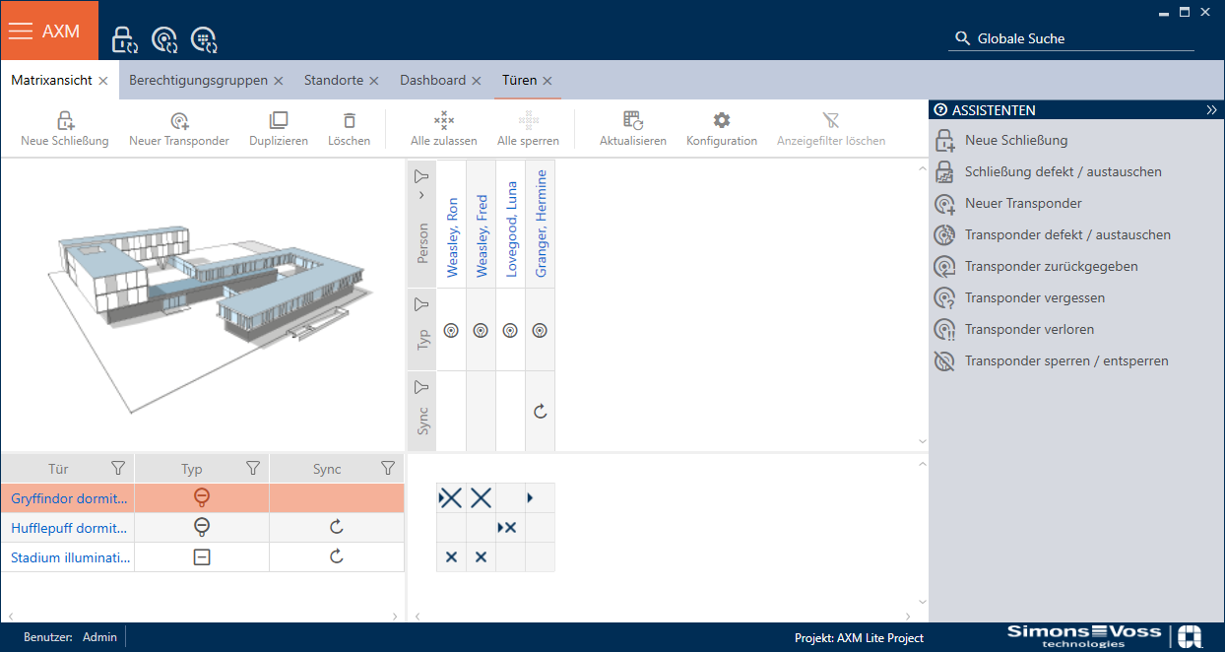Switch to the Berechtigungsgruppen tab
This screenshot has height=652, width=1225.
(x=198, y=81)
